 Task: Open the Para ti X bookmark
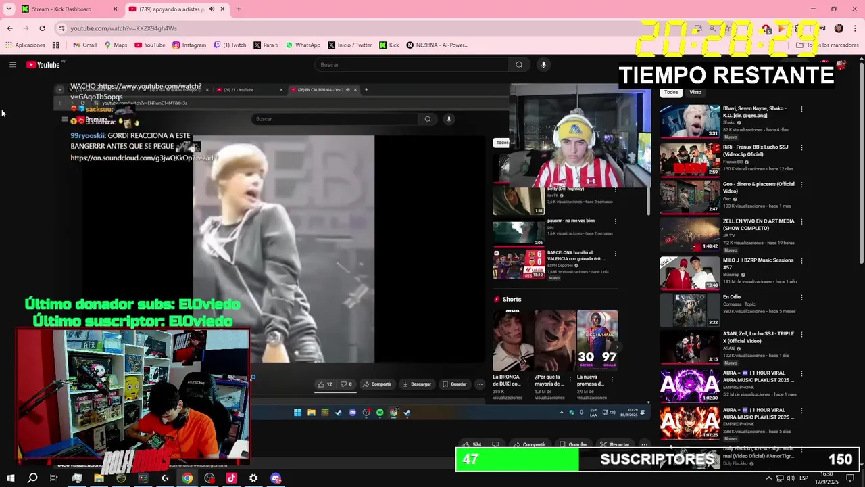266,45
